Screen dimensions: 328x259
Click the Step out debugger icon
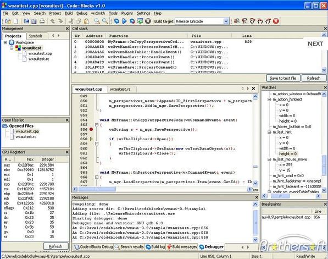pyautogui.click(x=268, y=21)
